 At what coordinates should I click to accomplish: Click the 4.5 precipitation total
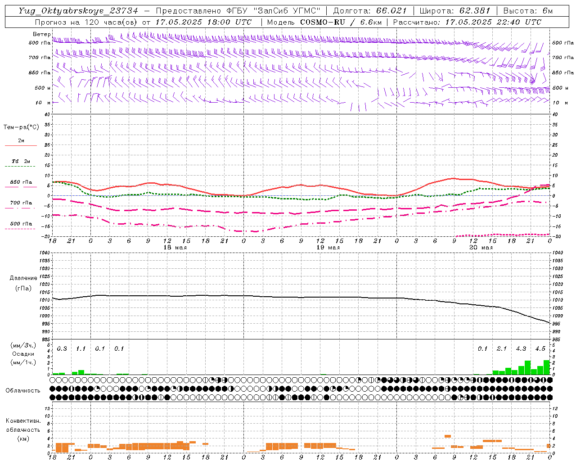(x=540, y=349)
